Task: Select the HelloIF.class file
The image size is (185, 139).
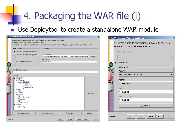Action: pyautogui.click(x=28, y=85)
